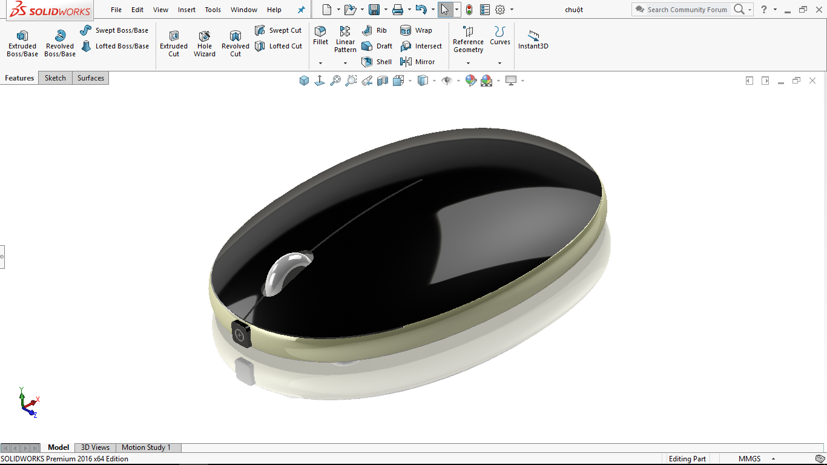Expand the New document dropdown arrow
Viewport: 827px width, 465px height.
338,10
